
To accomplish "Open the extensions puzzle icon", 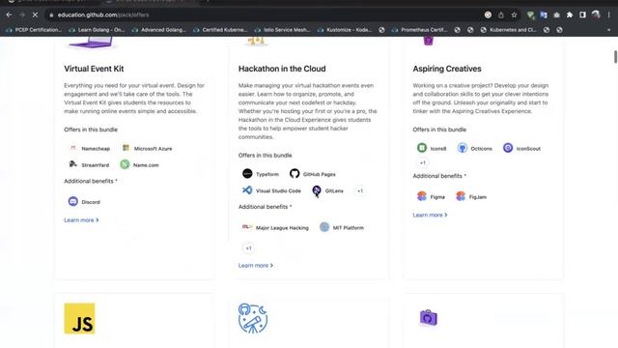I will [x=570, y=15].
